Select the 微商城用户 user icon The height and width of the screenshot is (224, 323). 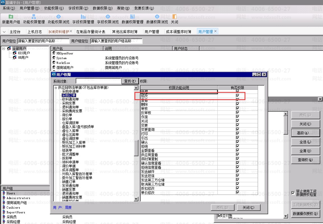click(x=54, y=67)
